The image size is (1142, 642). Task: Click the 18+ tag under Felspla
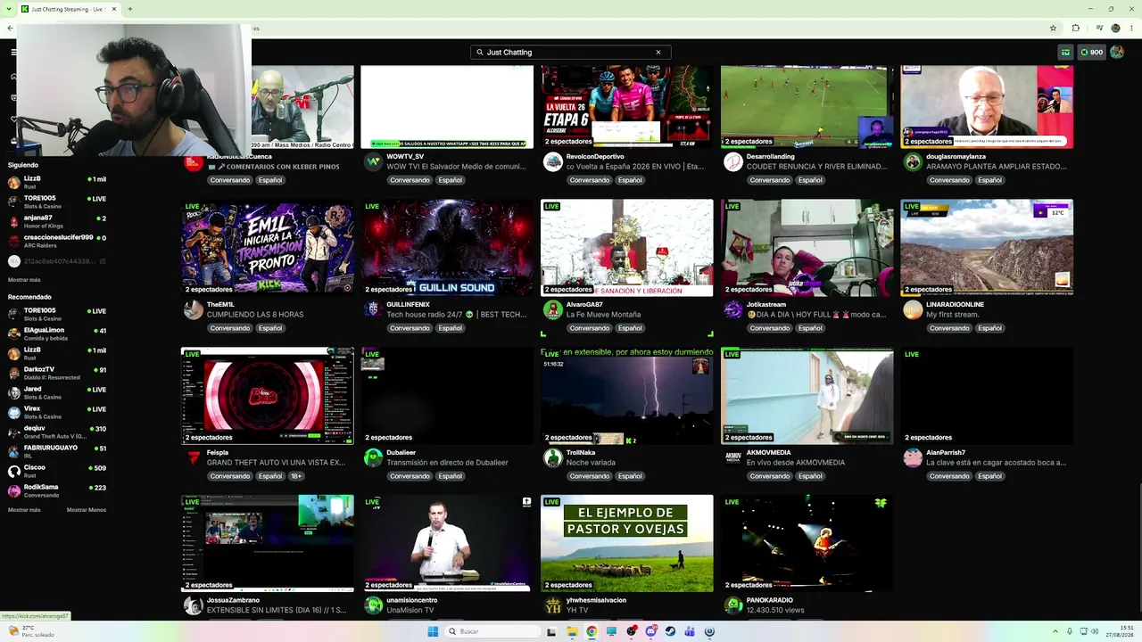click(x=296, y=476)
